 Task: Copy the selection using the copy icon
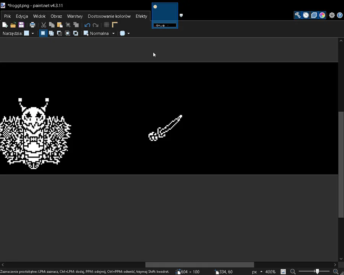pyautogui.click(x=52, y=25)
